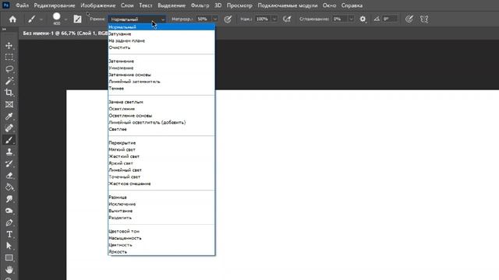Screen dimensions: 499x280
Task: Select the Rectangle shape tool
Action: 9,257
